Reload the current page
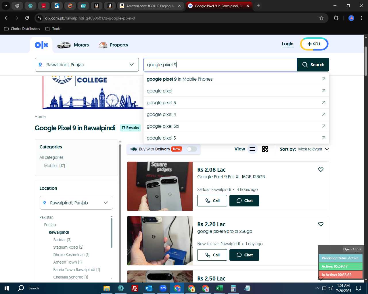The width and height of the screenshot is (368, 294). (x=27, y=18)
